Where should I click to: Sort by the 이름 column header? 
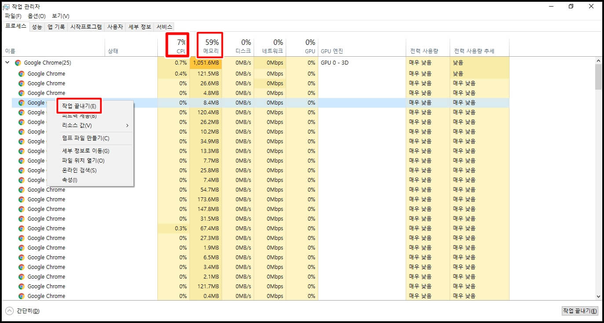[54, 47]
